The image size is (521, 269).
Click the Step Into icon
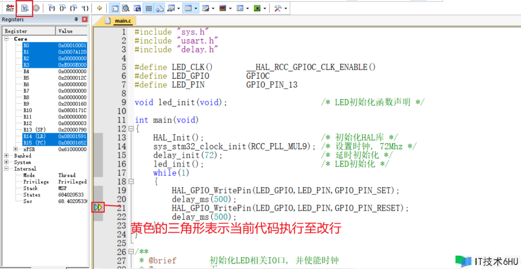click(x=51, y=8)
